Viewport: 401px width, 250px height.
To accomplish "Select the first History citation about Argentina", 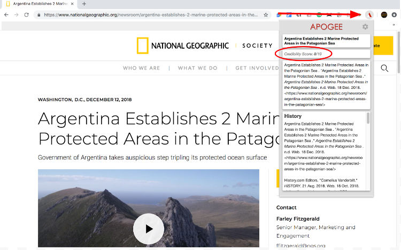I will pyautogui.click(x=324, y=146).
